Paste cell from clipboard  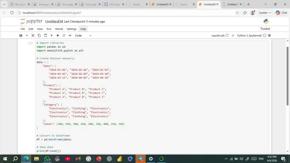(45, 35)
